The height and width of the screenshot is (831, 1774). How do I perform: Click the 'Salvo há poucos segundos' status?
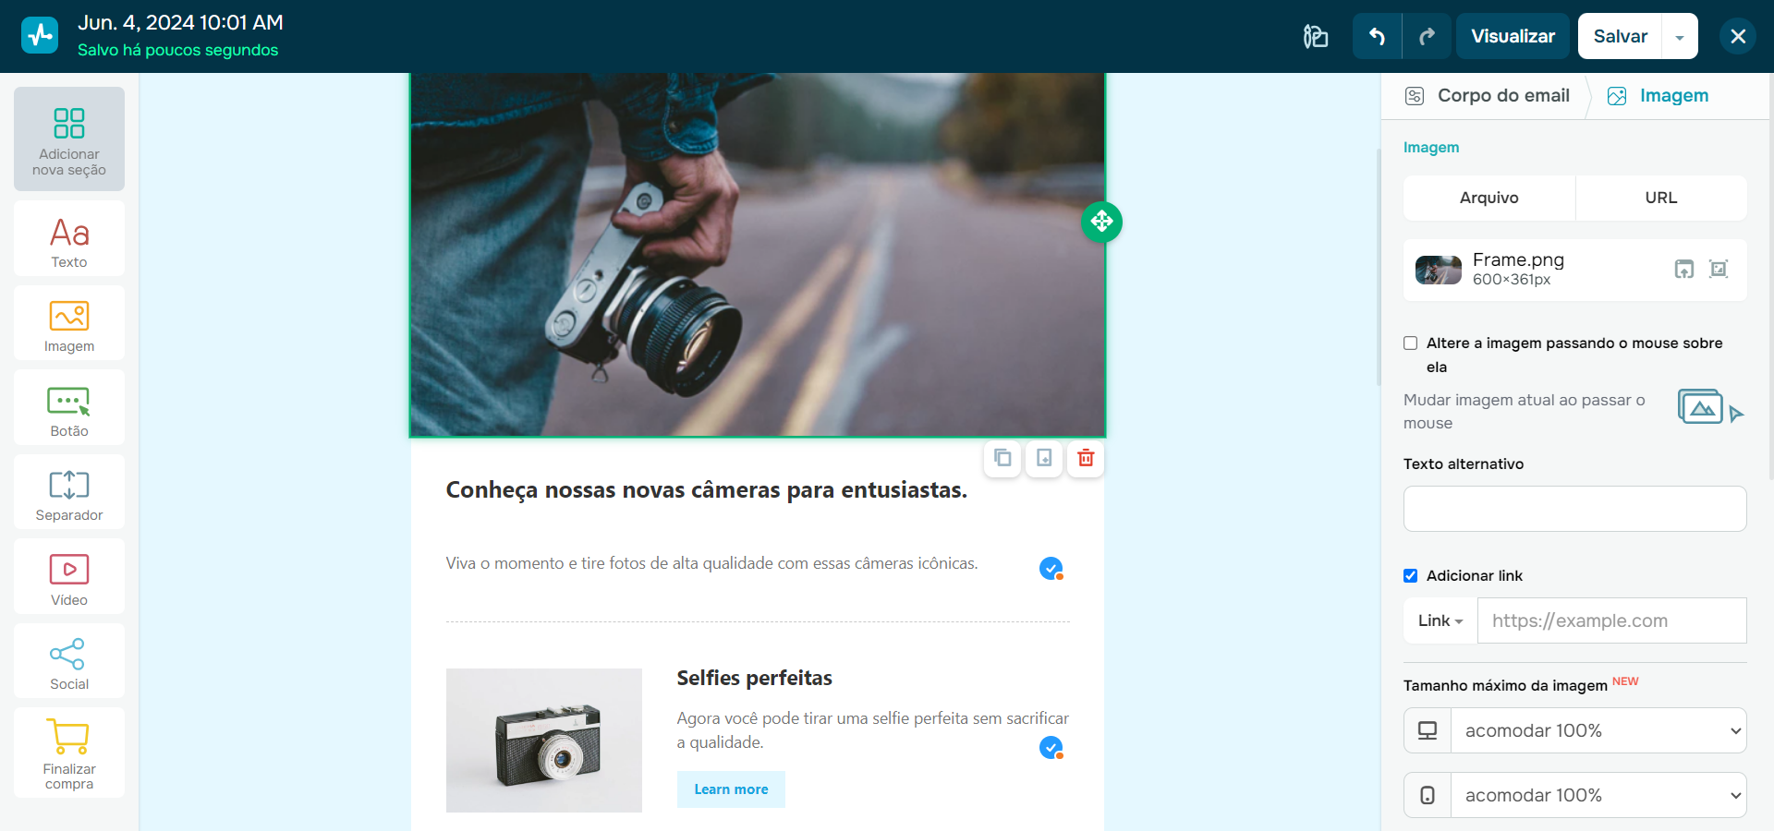click(x=177, y=50)
